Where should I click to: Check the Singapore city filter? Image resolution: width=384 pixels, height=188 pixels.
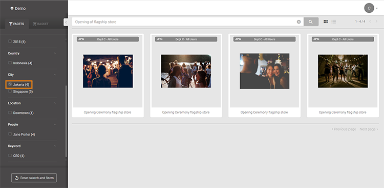(x=10, y=91)
